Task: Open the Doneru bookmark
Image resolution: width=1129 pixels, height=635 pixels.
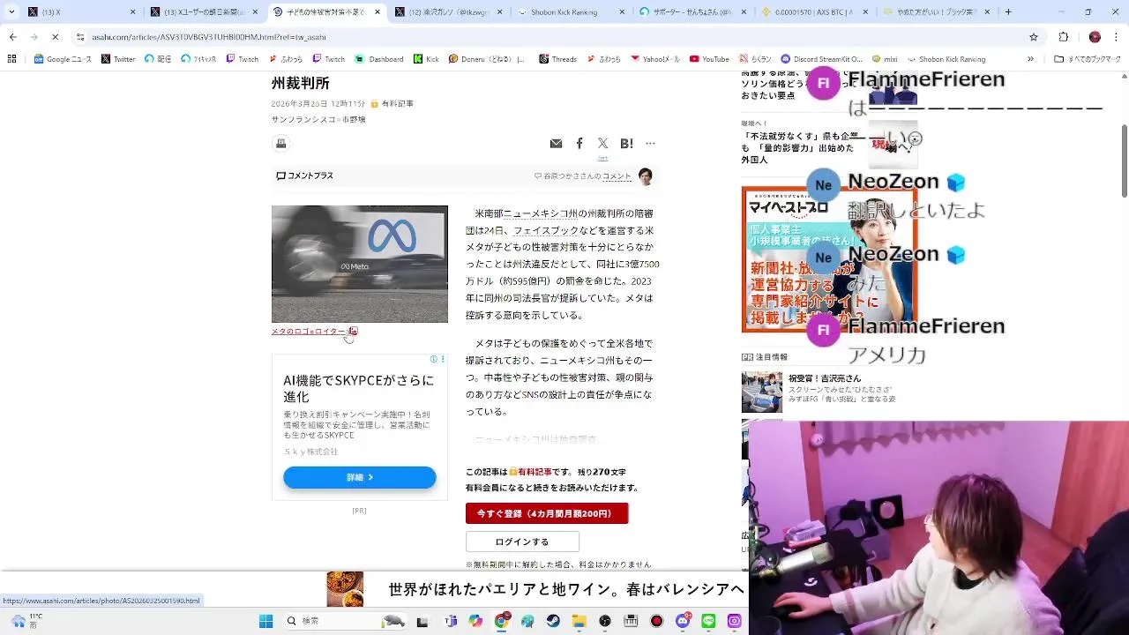Action: coord(487,59)
